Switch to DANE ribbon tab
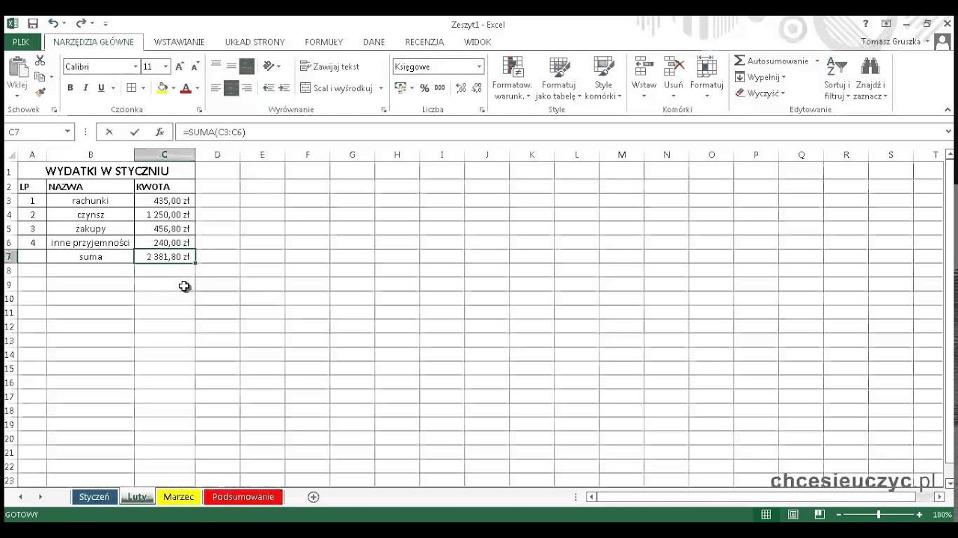958x538 pixels. [373, 42]
